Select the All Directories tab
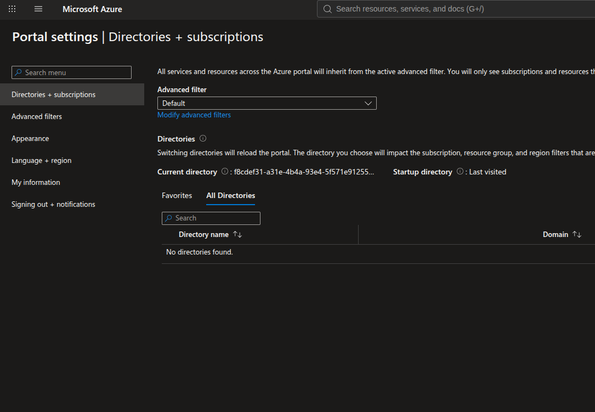This screenshot has width=595, height=412. coord(231,195)
